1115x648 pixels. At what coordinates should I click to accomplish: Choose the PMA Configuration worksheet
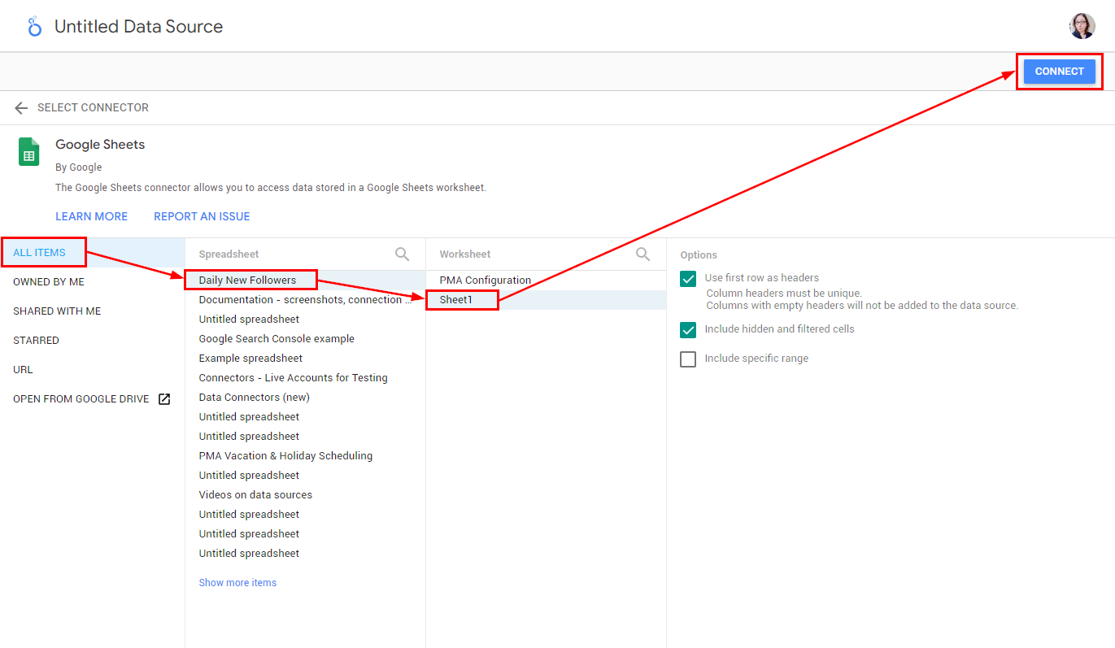pos(485,281)
